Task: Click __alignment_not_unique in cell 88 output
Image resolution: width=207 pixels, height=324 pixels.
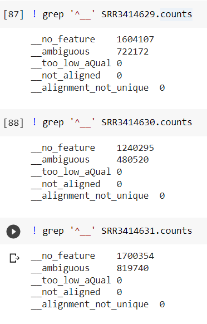Action: tap(90, 196)
